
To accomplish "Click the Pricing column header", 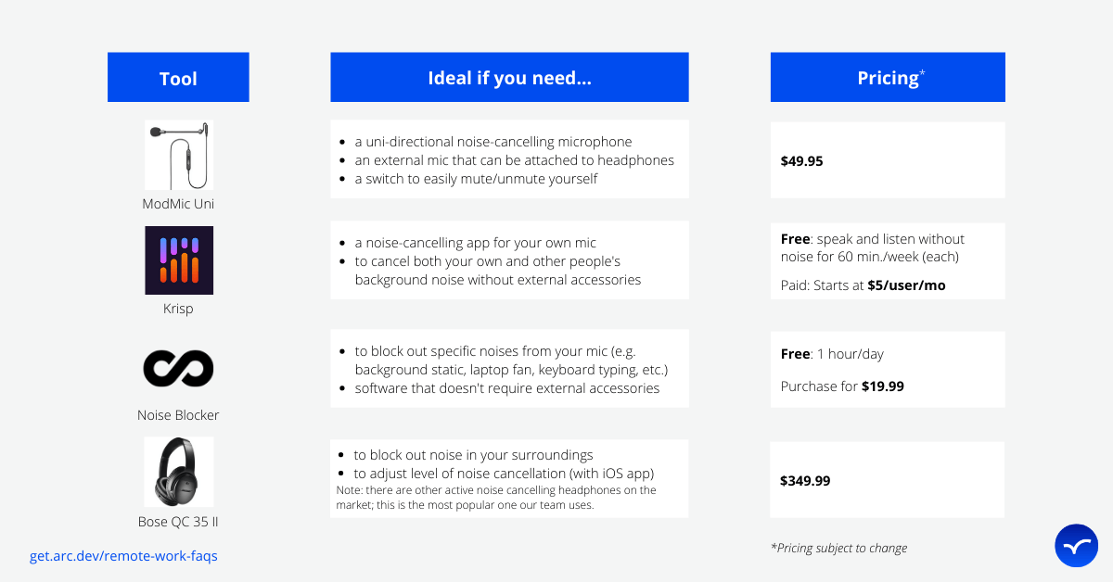I will pos(888,78).
